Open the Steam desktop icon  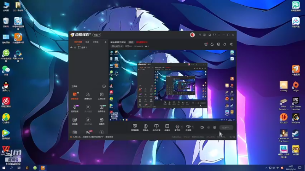tap(296, 135)
